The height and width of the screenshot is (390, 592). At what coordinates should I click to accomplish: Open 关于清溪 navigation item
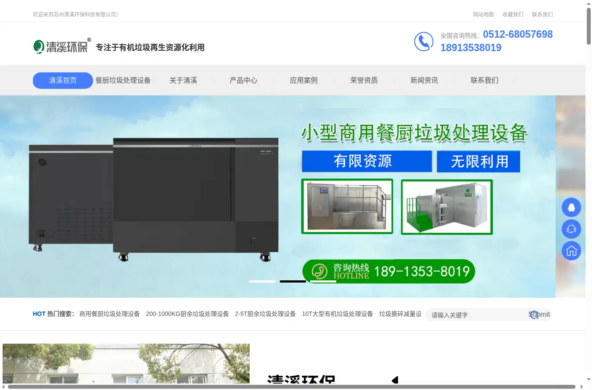pyautogui.click(x=183, y=81)
